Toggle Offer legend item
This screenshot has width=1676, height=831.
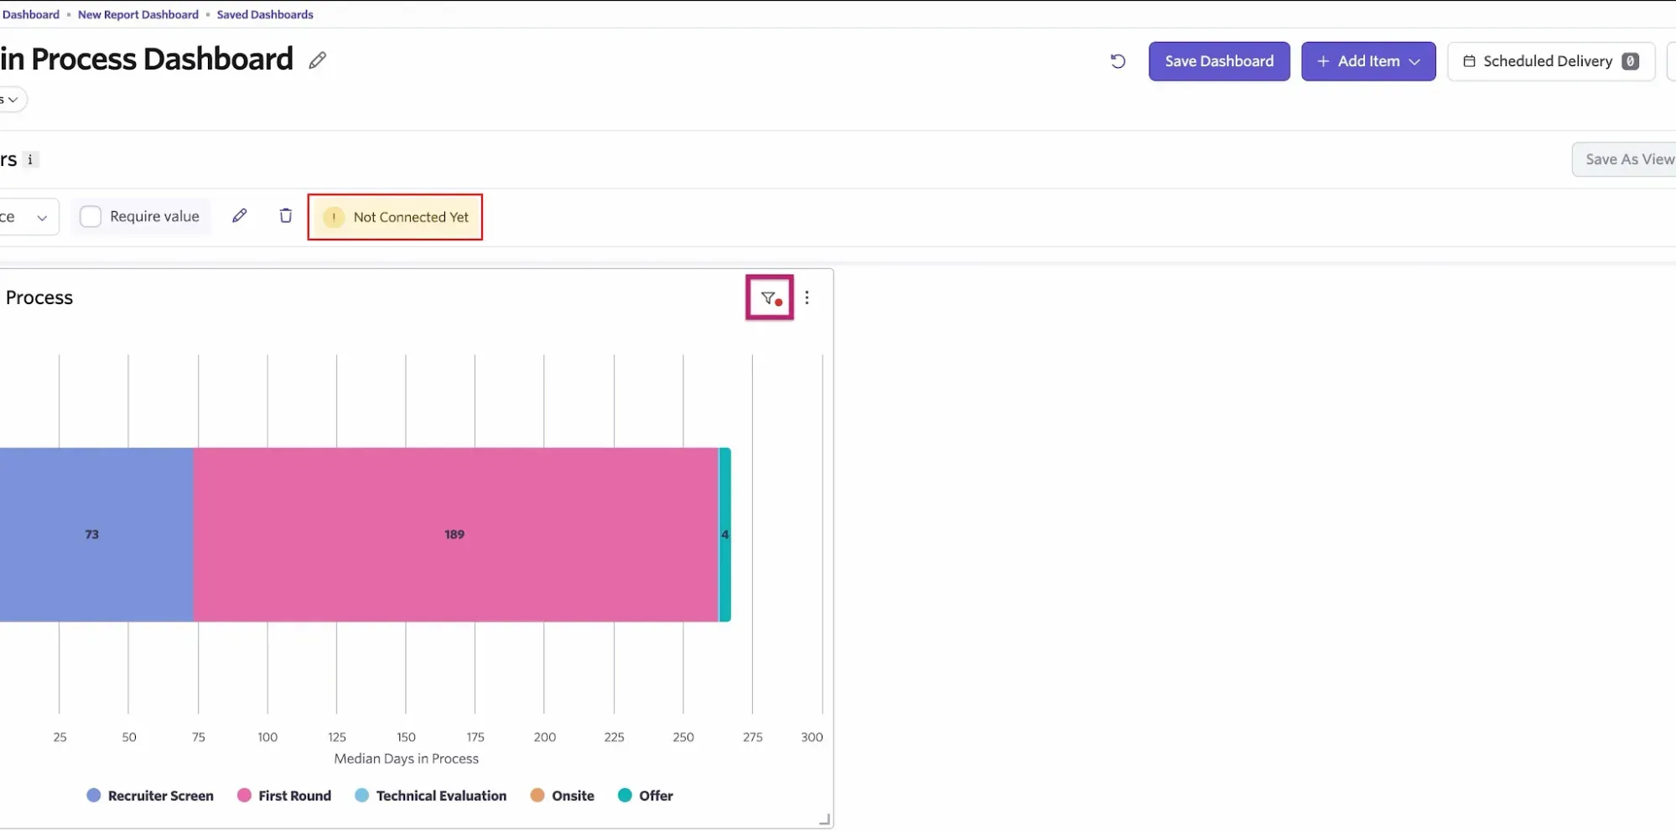click(646, 796)
